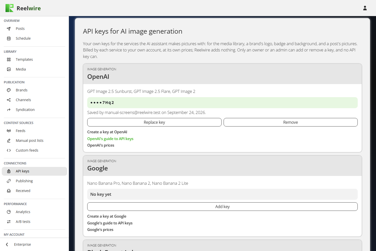View Analytics page
This screenshot has height=251, width=376.
pyautogui.click(x=34, y=212)
